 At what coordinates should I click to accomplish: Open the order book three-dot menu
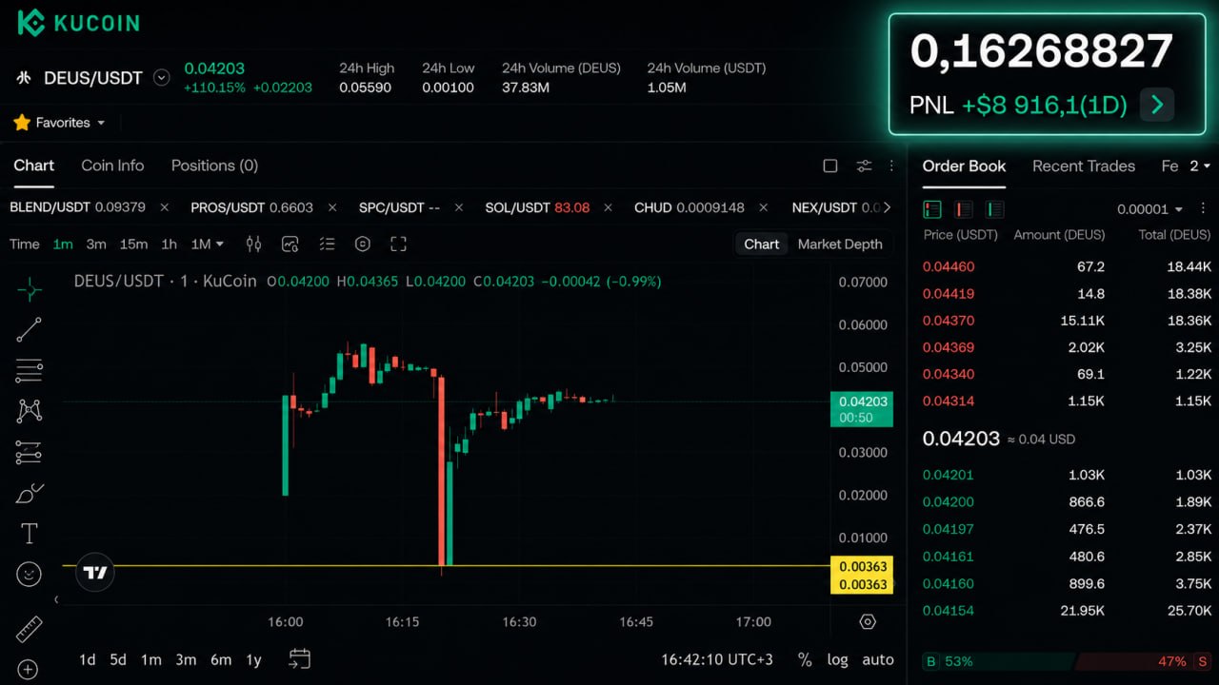click(1203, 209)
